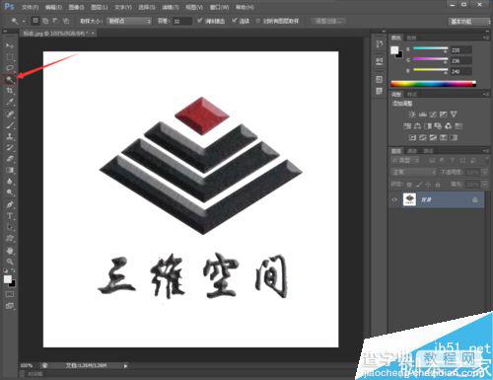Select the Magic Wand tool

(10, 79)
